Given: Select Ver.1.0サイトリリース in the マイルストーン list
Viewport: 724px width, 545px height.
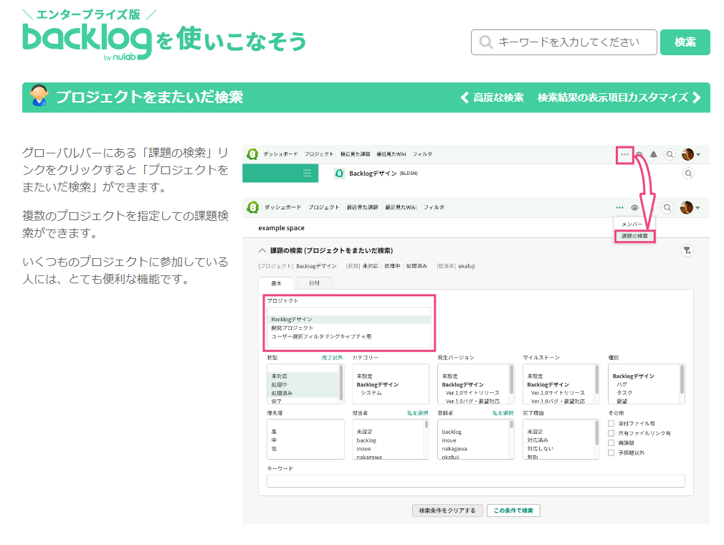Looking at the screenshot, I should 558,392.
